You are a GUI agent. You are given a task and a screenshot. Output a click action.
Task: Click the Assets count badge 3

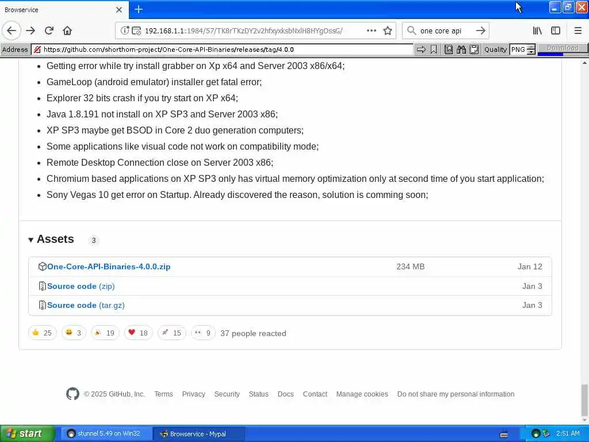tap(94, 240)
